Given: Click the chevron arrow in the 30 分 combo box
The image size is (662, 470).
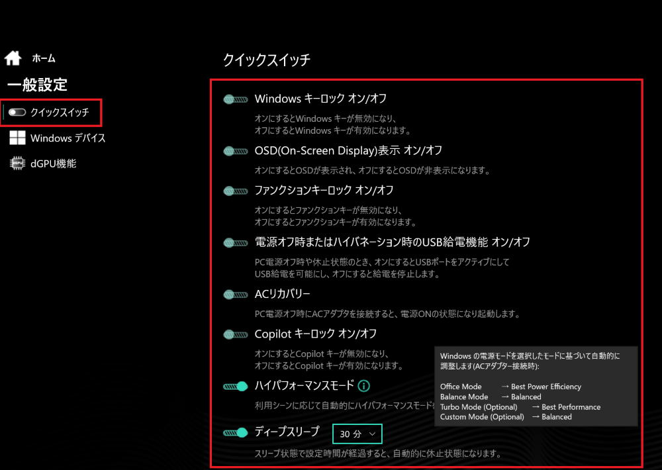Looking at the screenshot, I should point(373,434).
